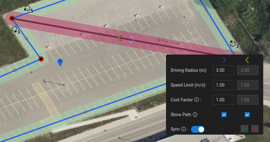The image size is (270, 142).
Task: Uncheck Show Path for forward direction
Action: [224, 115]
